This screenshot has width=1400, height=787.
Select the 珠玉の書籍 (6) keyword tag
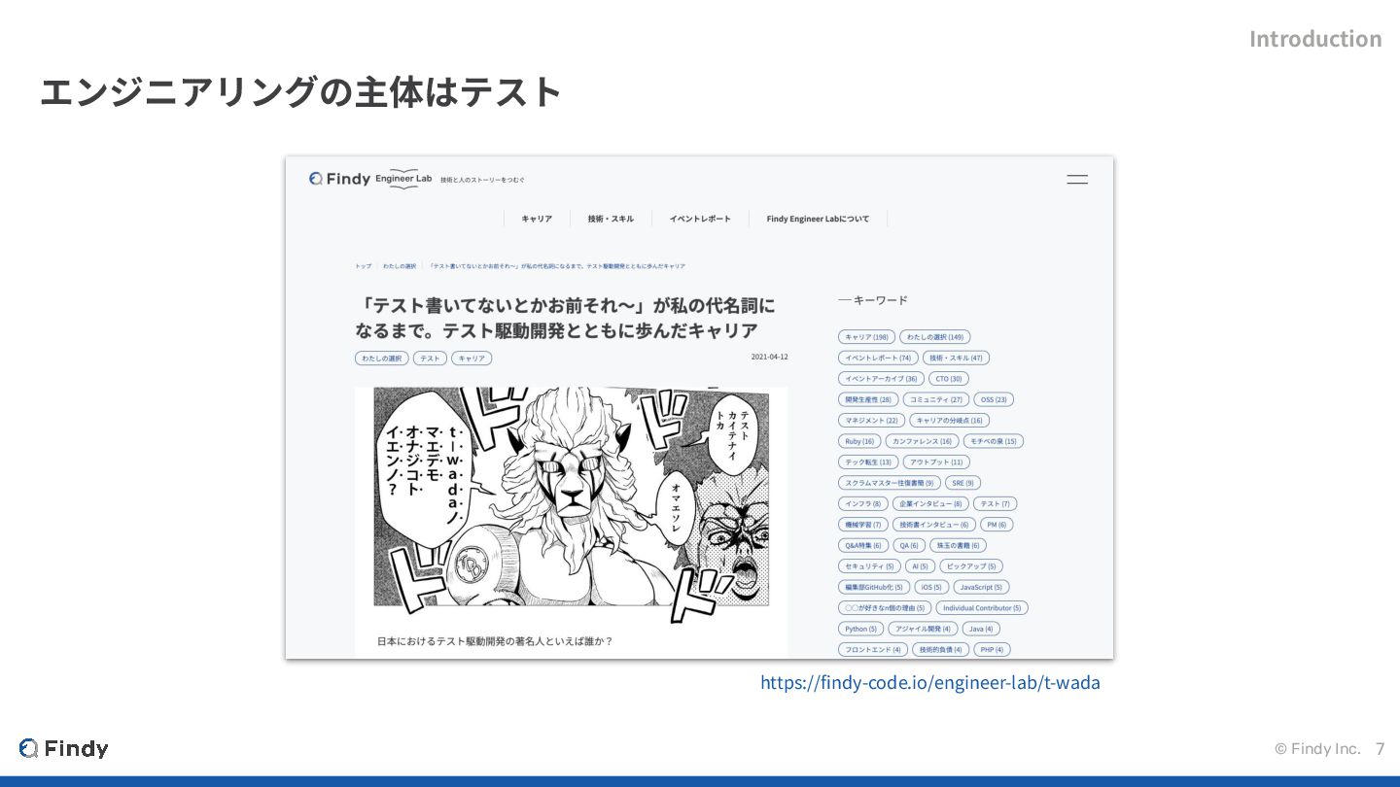(x=958, y=546)
